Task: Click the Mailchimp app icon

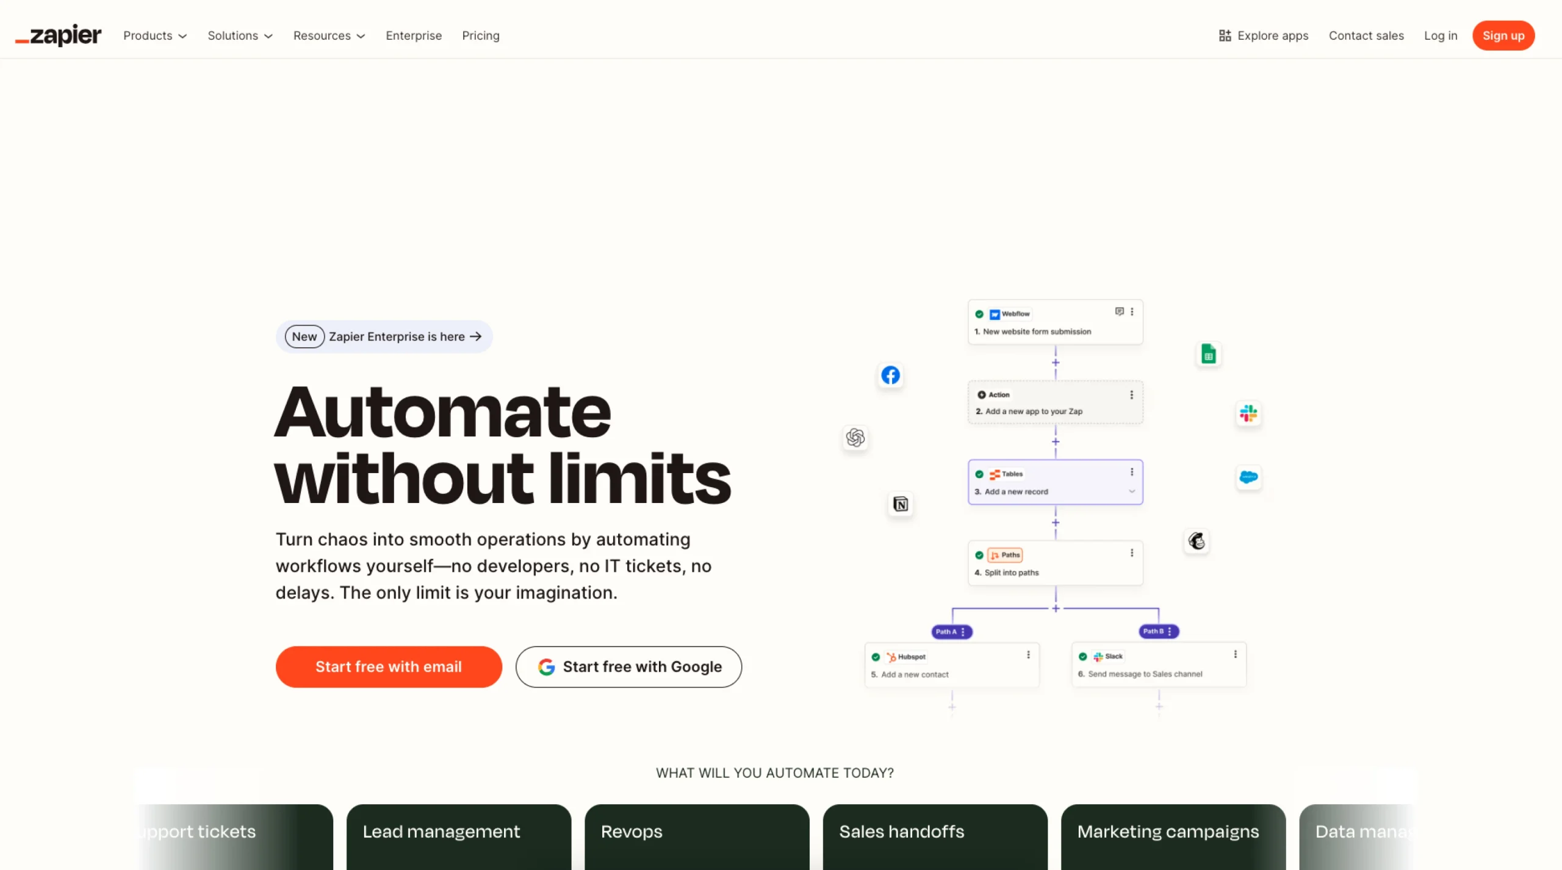Action: click(1197, 541)
